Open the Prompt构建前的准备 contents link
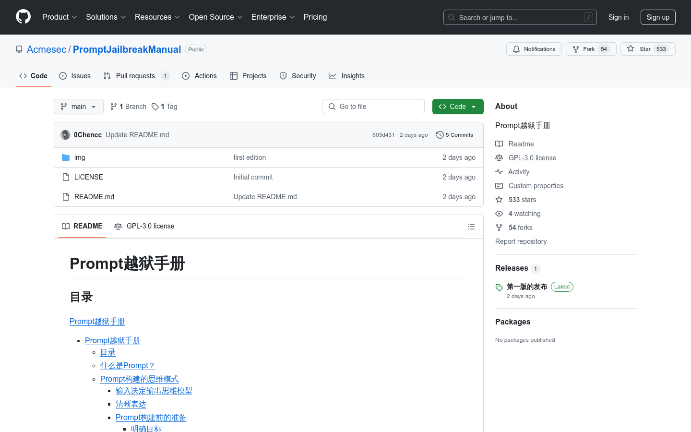The height and width of the screenshot is (432, 691). point(151,418)
